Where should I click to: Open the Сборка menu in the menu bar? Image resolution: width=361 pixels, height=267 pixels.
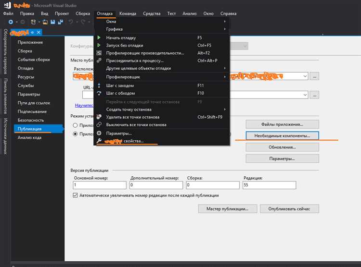point(83,14)
